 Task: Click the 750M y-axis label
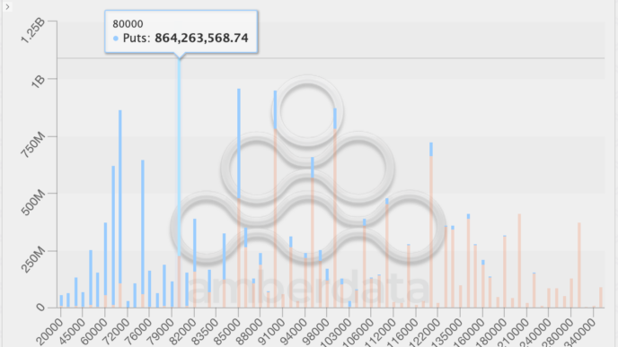(33, 145)
